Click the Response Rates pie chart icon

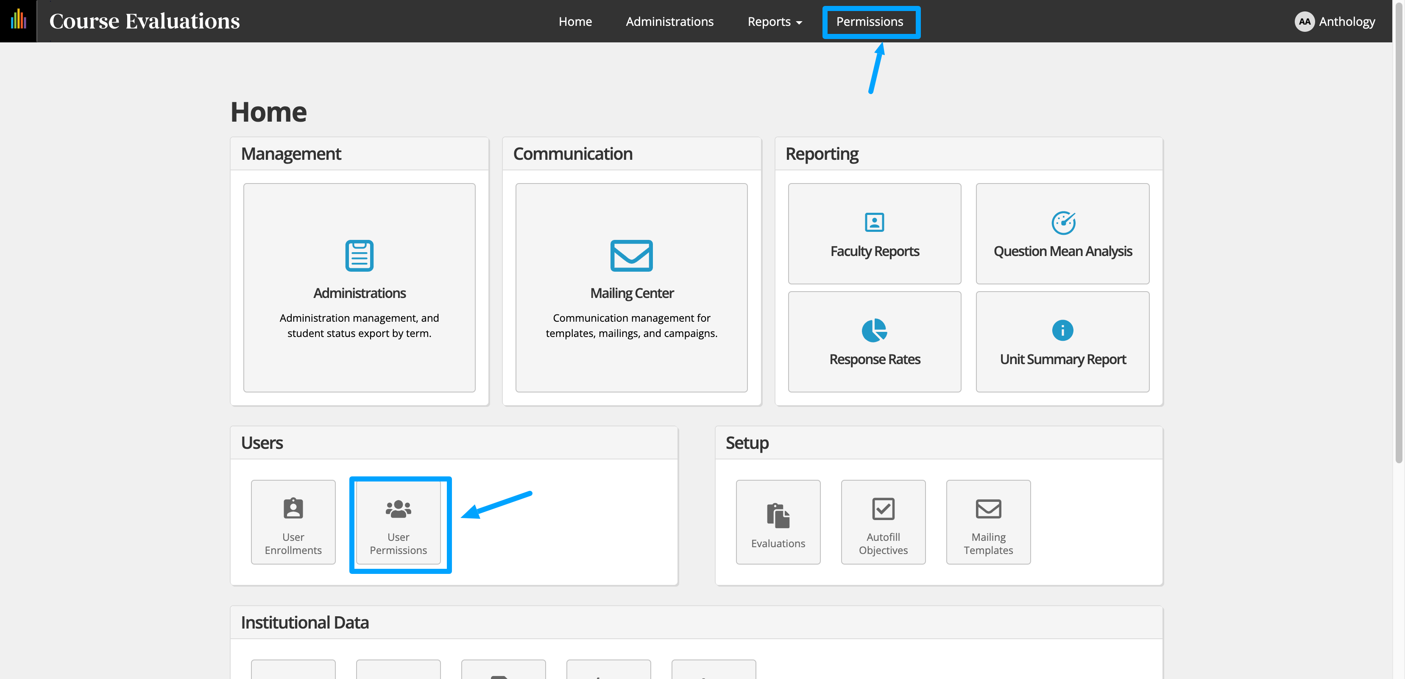click(874, 330)
